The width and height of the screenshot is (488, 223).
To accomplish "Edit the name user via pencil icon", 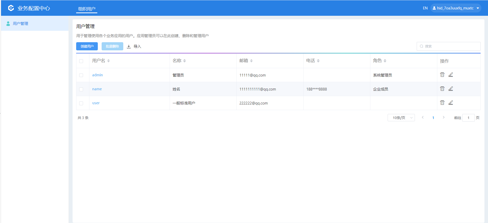I will [x=451, y=89].
